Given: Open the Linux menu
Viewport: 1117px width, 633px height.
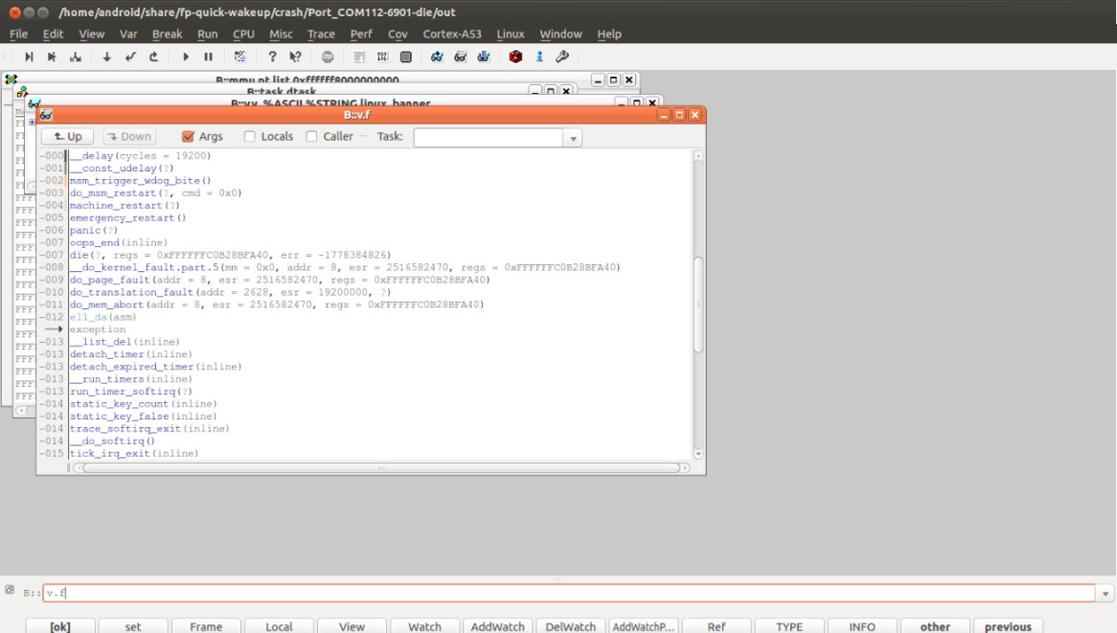Looking at the screenshot, I should click(510, 34).
